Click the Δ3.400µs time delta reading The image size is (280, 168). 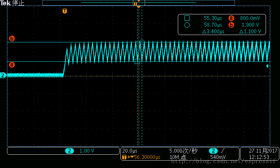[x=213, y=31]
